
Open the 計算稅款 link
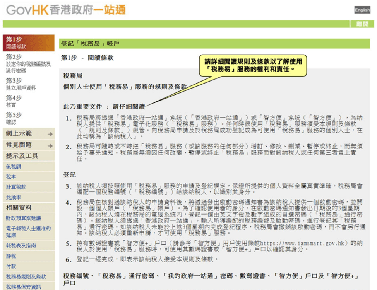16,187
